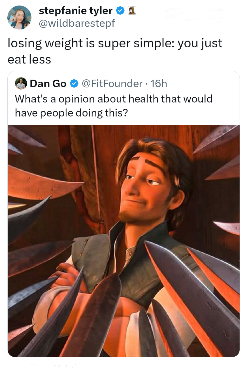Click the blue verified badge next to stepfanie tyler
The width and height of the screenshot is (247, 383).
point(120,10)
